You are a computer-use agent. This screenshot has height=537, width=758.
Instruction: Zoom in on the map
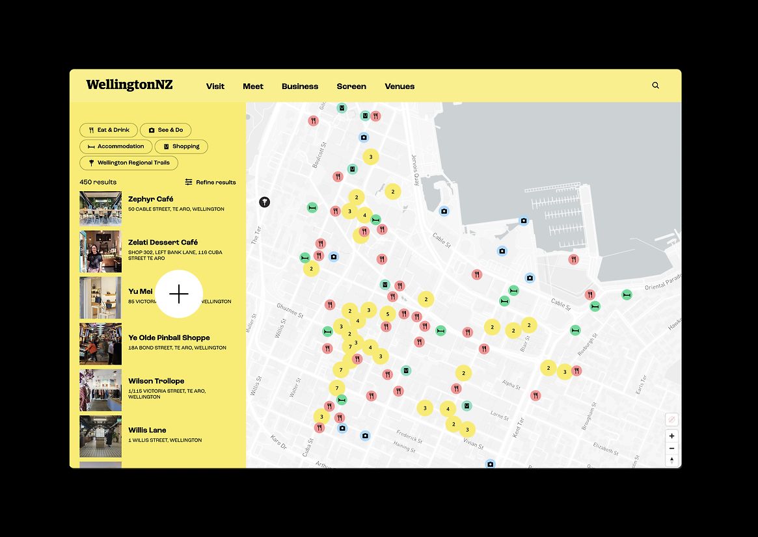(x=671, y=436)
